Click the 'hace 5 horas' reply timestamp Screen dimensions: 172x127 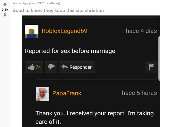pyautogui.click(x=139, y=93)
